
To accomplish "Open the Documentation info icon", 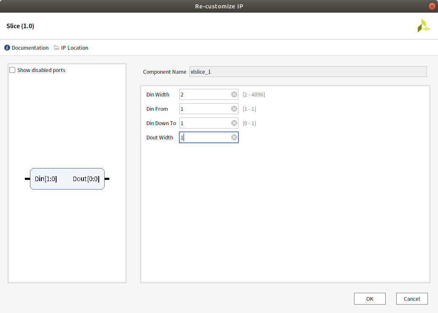I will pyautogui.click(x=7, y=48).
